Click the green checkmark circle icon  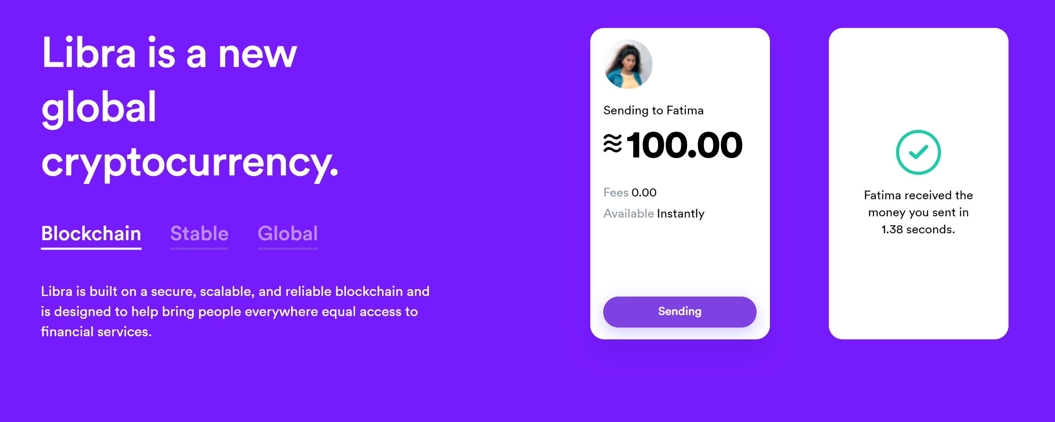[x=918, y=152]
